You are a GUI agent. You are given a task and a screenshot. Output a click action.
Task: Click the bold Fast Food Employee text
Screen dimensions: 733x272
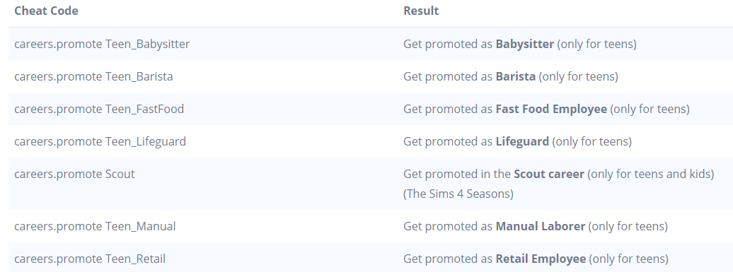(x=551, y=110)
